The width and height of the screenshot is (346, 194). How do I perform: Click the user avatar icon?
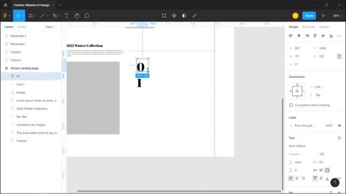point(295,16)
